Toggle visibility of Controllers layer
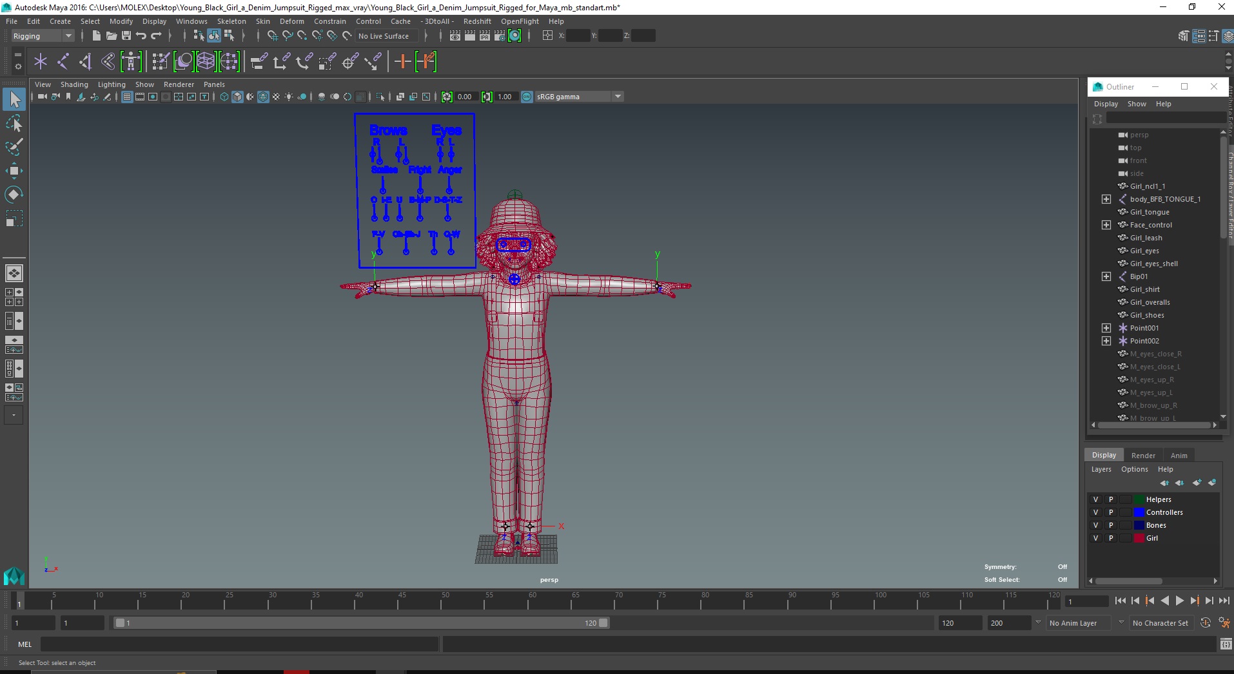 1095,512
